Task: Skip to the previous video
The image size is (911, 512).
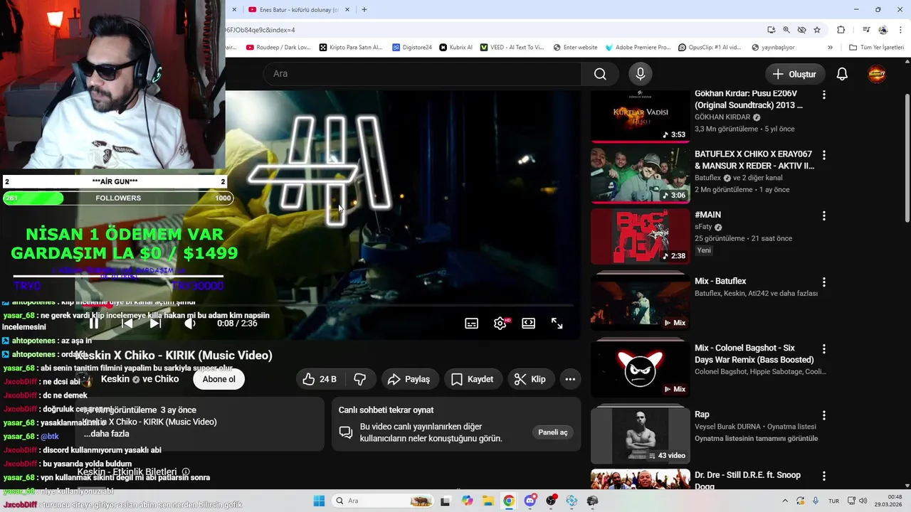Action: (x=127, y=324)
